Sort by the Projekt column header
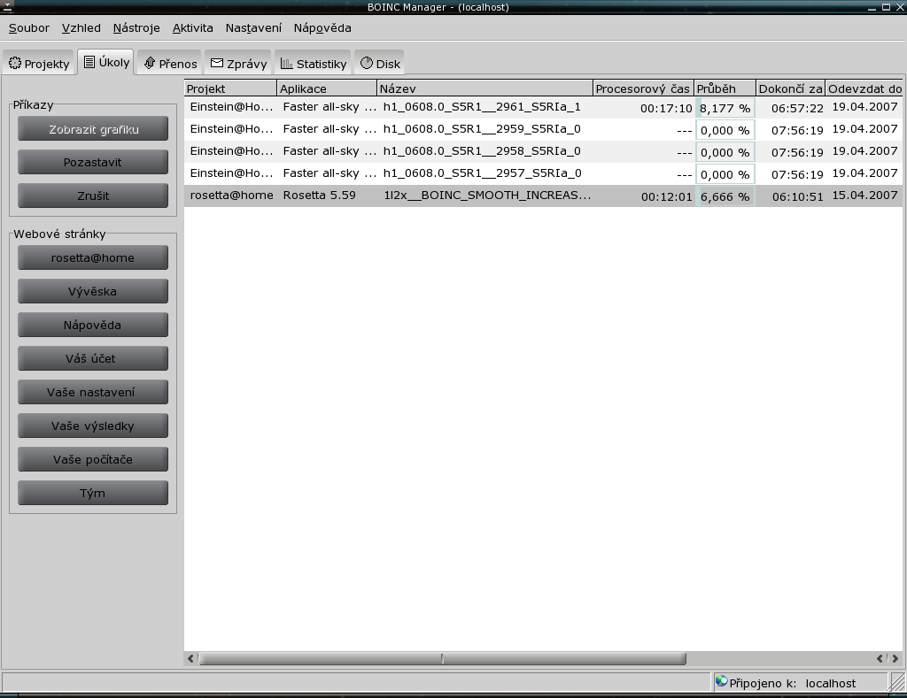This screenshot has width=907, height=698. click(x=231, y=88)
